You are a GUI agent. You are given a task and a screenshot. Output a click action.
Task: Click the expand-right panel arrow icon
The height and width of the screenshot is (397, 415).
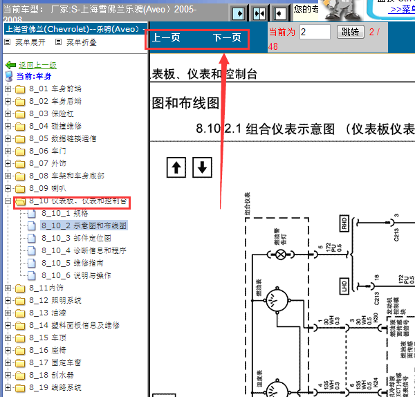coord(239,13)
